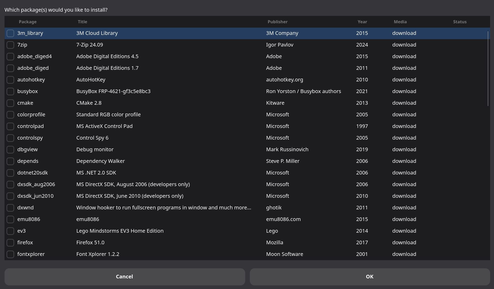Click the Publisher column header
Screen dimensions: 494x289
(x=277, y=22)
